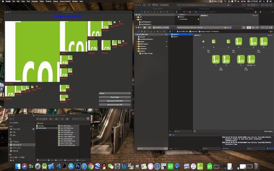Click the Finder edit tags toolbar icon
This screenshot has height=171, width=274.
point(67,119)
